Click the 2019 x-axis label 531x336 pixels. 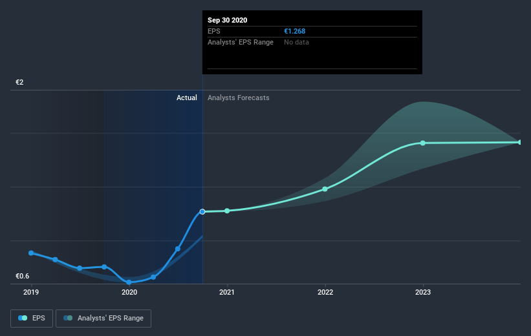coord(31,292)
